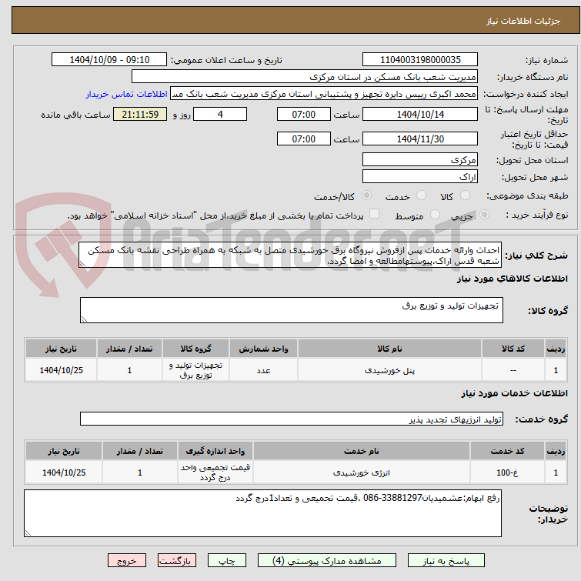Click the عدد unit cell
This screenshot has width=581, height=581.
tap(263, 370)
